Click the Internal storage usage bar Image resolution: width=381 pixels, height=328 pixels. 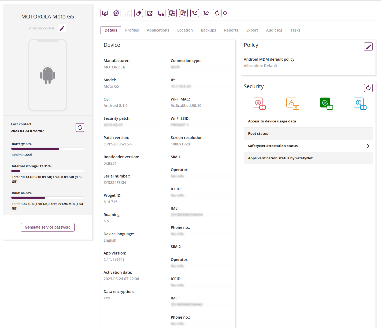[48, 171]
